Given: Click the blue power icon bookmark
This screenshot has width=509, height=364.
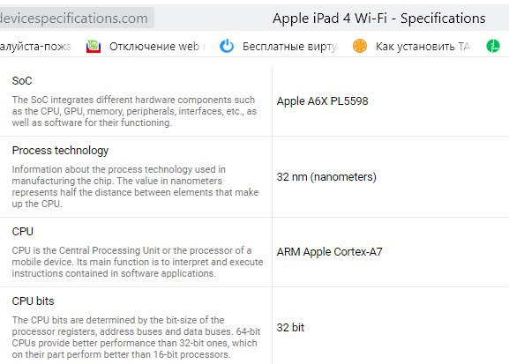Looking at the screenshot, I should [x=227, y=46].
